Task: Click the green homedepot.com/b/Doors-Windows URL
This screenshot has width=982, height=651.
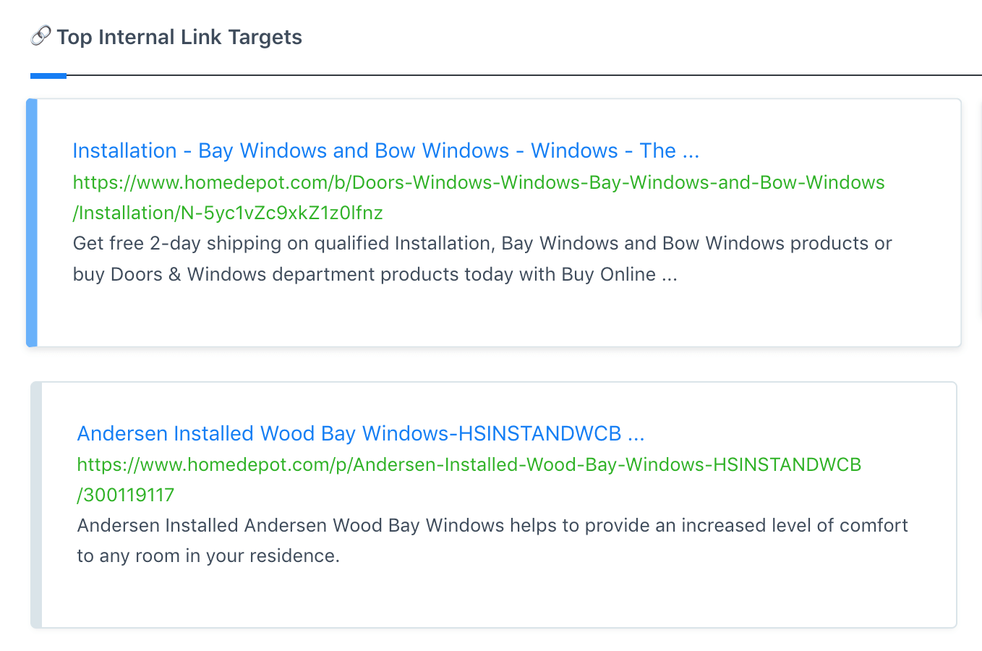Action: [479, 197]
